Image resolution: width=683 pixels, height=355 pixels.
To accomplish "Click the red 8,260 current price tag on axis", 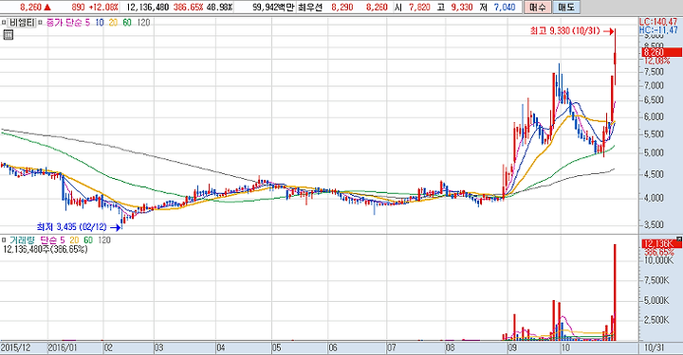I will coord(661,52).
